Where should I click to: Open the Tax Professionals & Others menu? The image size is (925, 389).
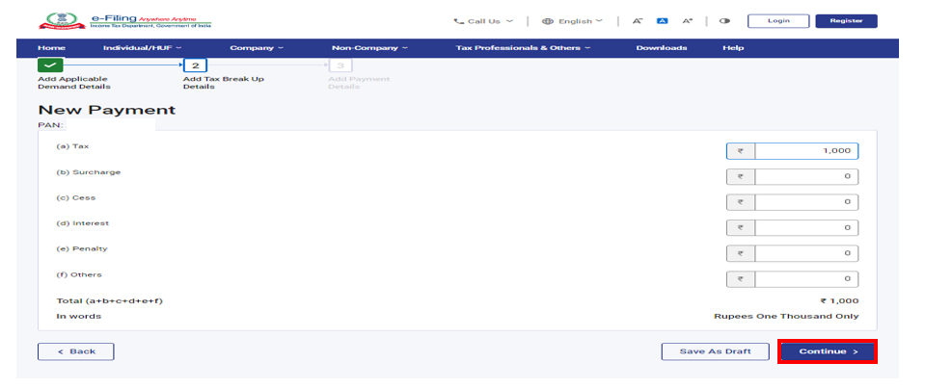coord(523,47)
